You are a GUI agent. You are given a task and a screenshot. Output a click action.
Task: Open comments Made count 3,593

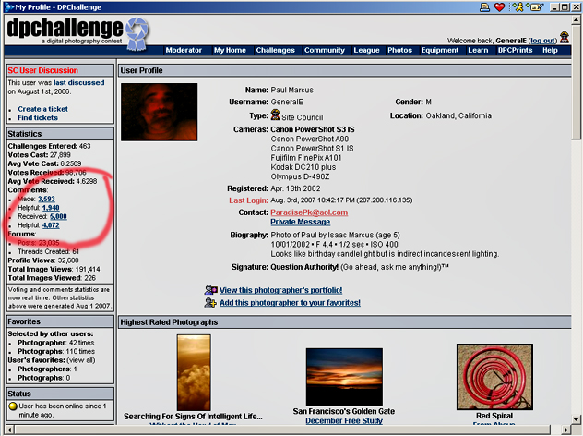point(46,199)
